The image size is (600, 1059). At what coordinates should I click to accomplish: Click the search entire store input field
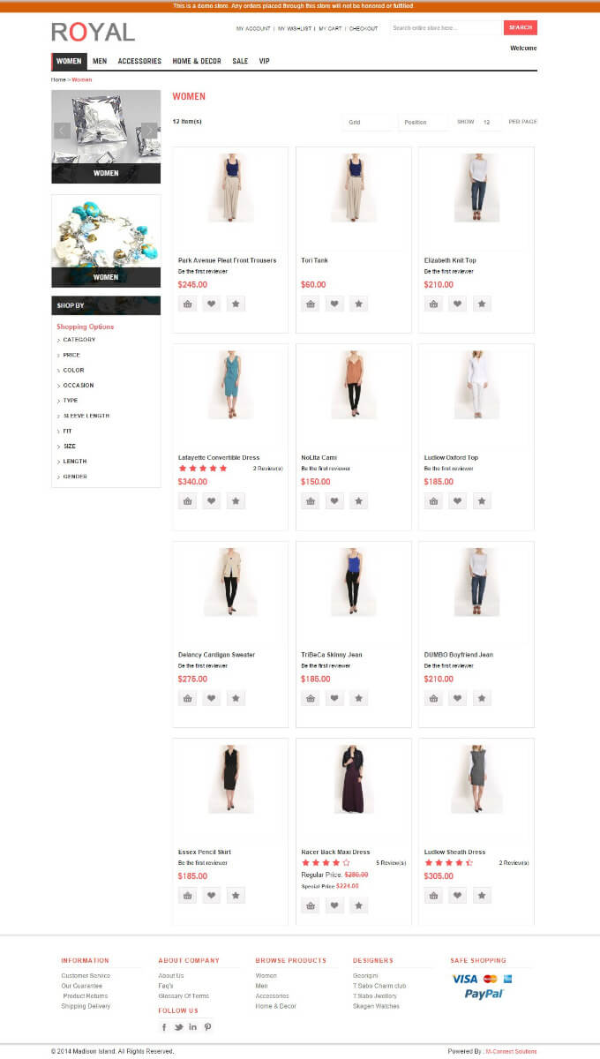coord(445,28)
